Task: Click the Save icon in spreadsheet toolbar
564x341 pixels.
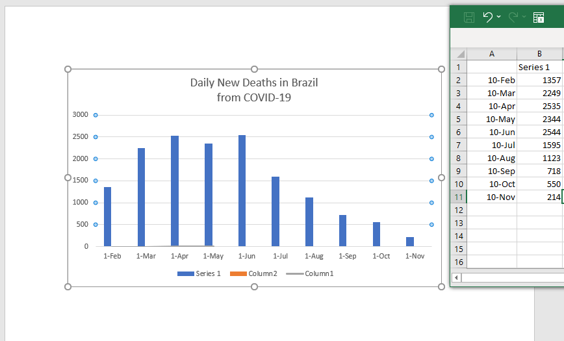Action: [x=468, y=18]
